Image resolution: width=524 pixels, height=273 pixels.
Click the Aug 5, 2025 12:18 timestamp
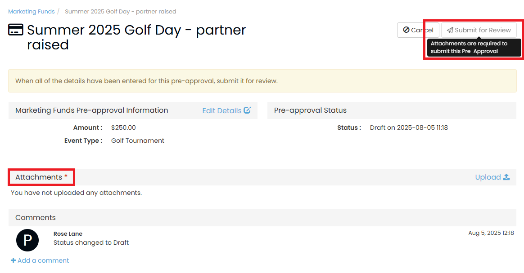[x=491, y=233]
